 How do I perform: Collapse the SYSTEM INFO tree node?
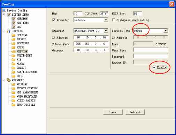coord(4,15)
